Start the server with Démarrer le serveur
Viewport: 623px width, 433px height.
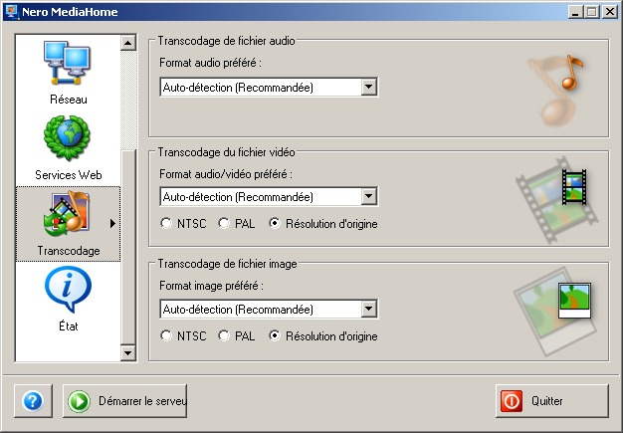pyautogui.click(x=124, y=401)
